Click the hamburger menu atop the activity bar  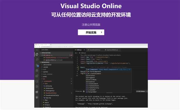coord(37,50)
